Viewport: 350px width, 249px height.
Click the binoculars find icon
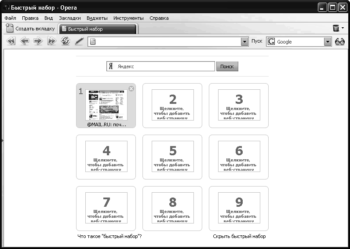click(x=340, y=42)
